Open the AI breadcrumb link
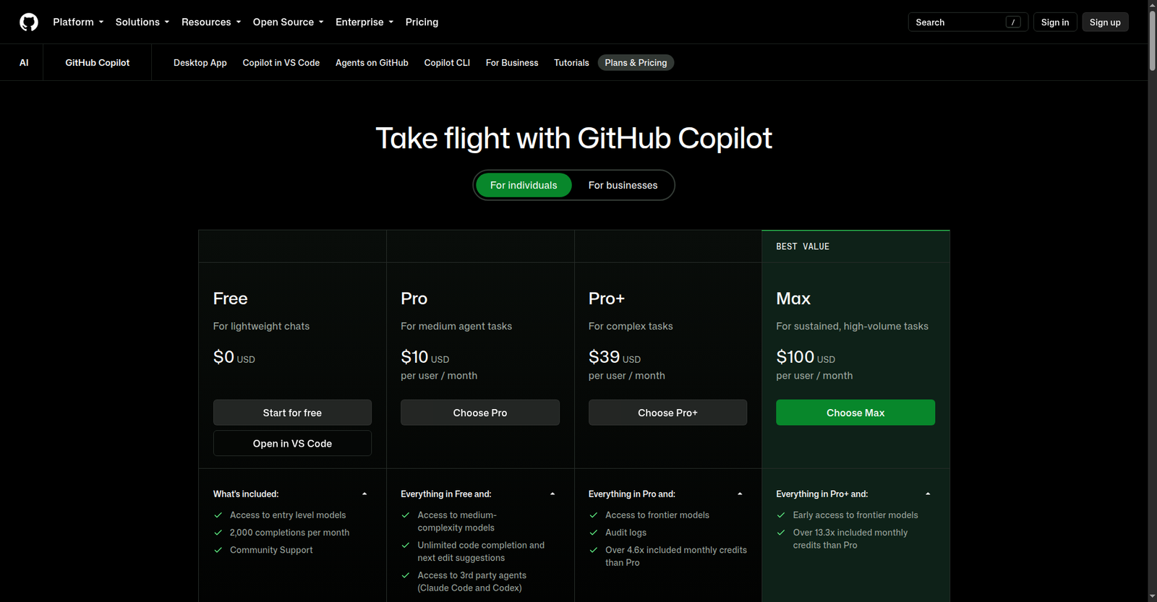Image resolution: width=1157 pixels, height=602 pixels. point(24,63)
